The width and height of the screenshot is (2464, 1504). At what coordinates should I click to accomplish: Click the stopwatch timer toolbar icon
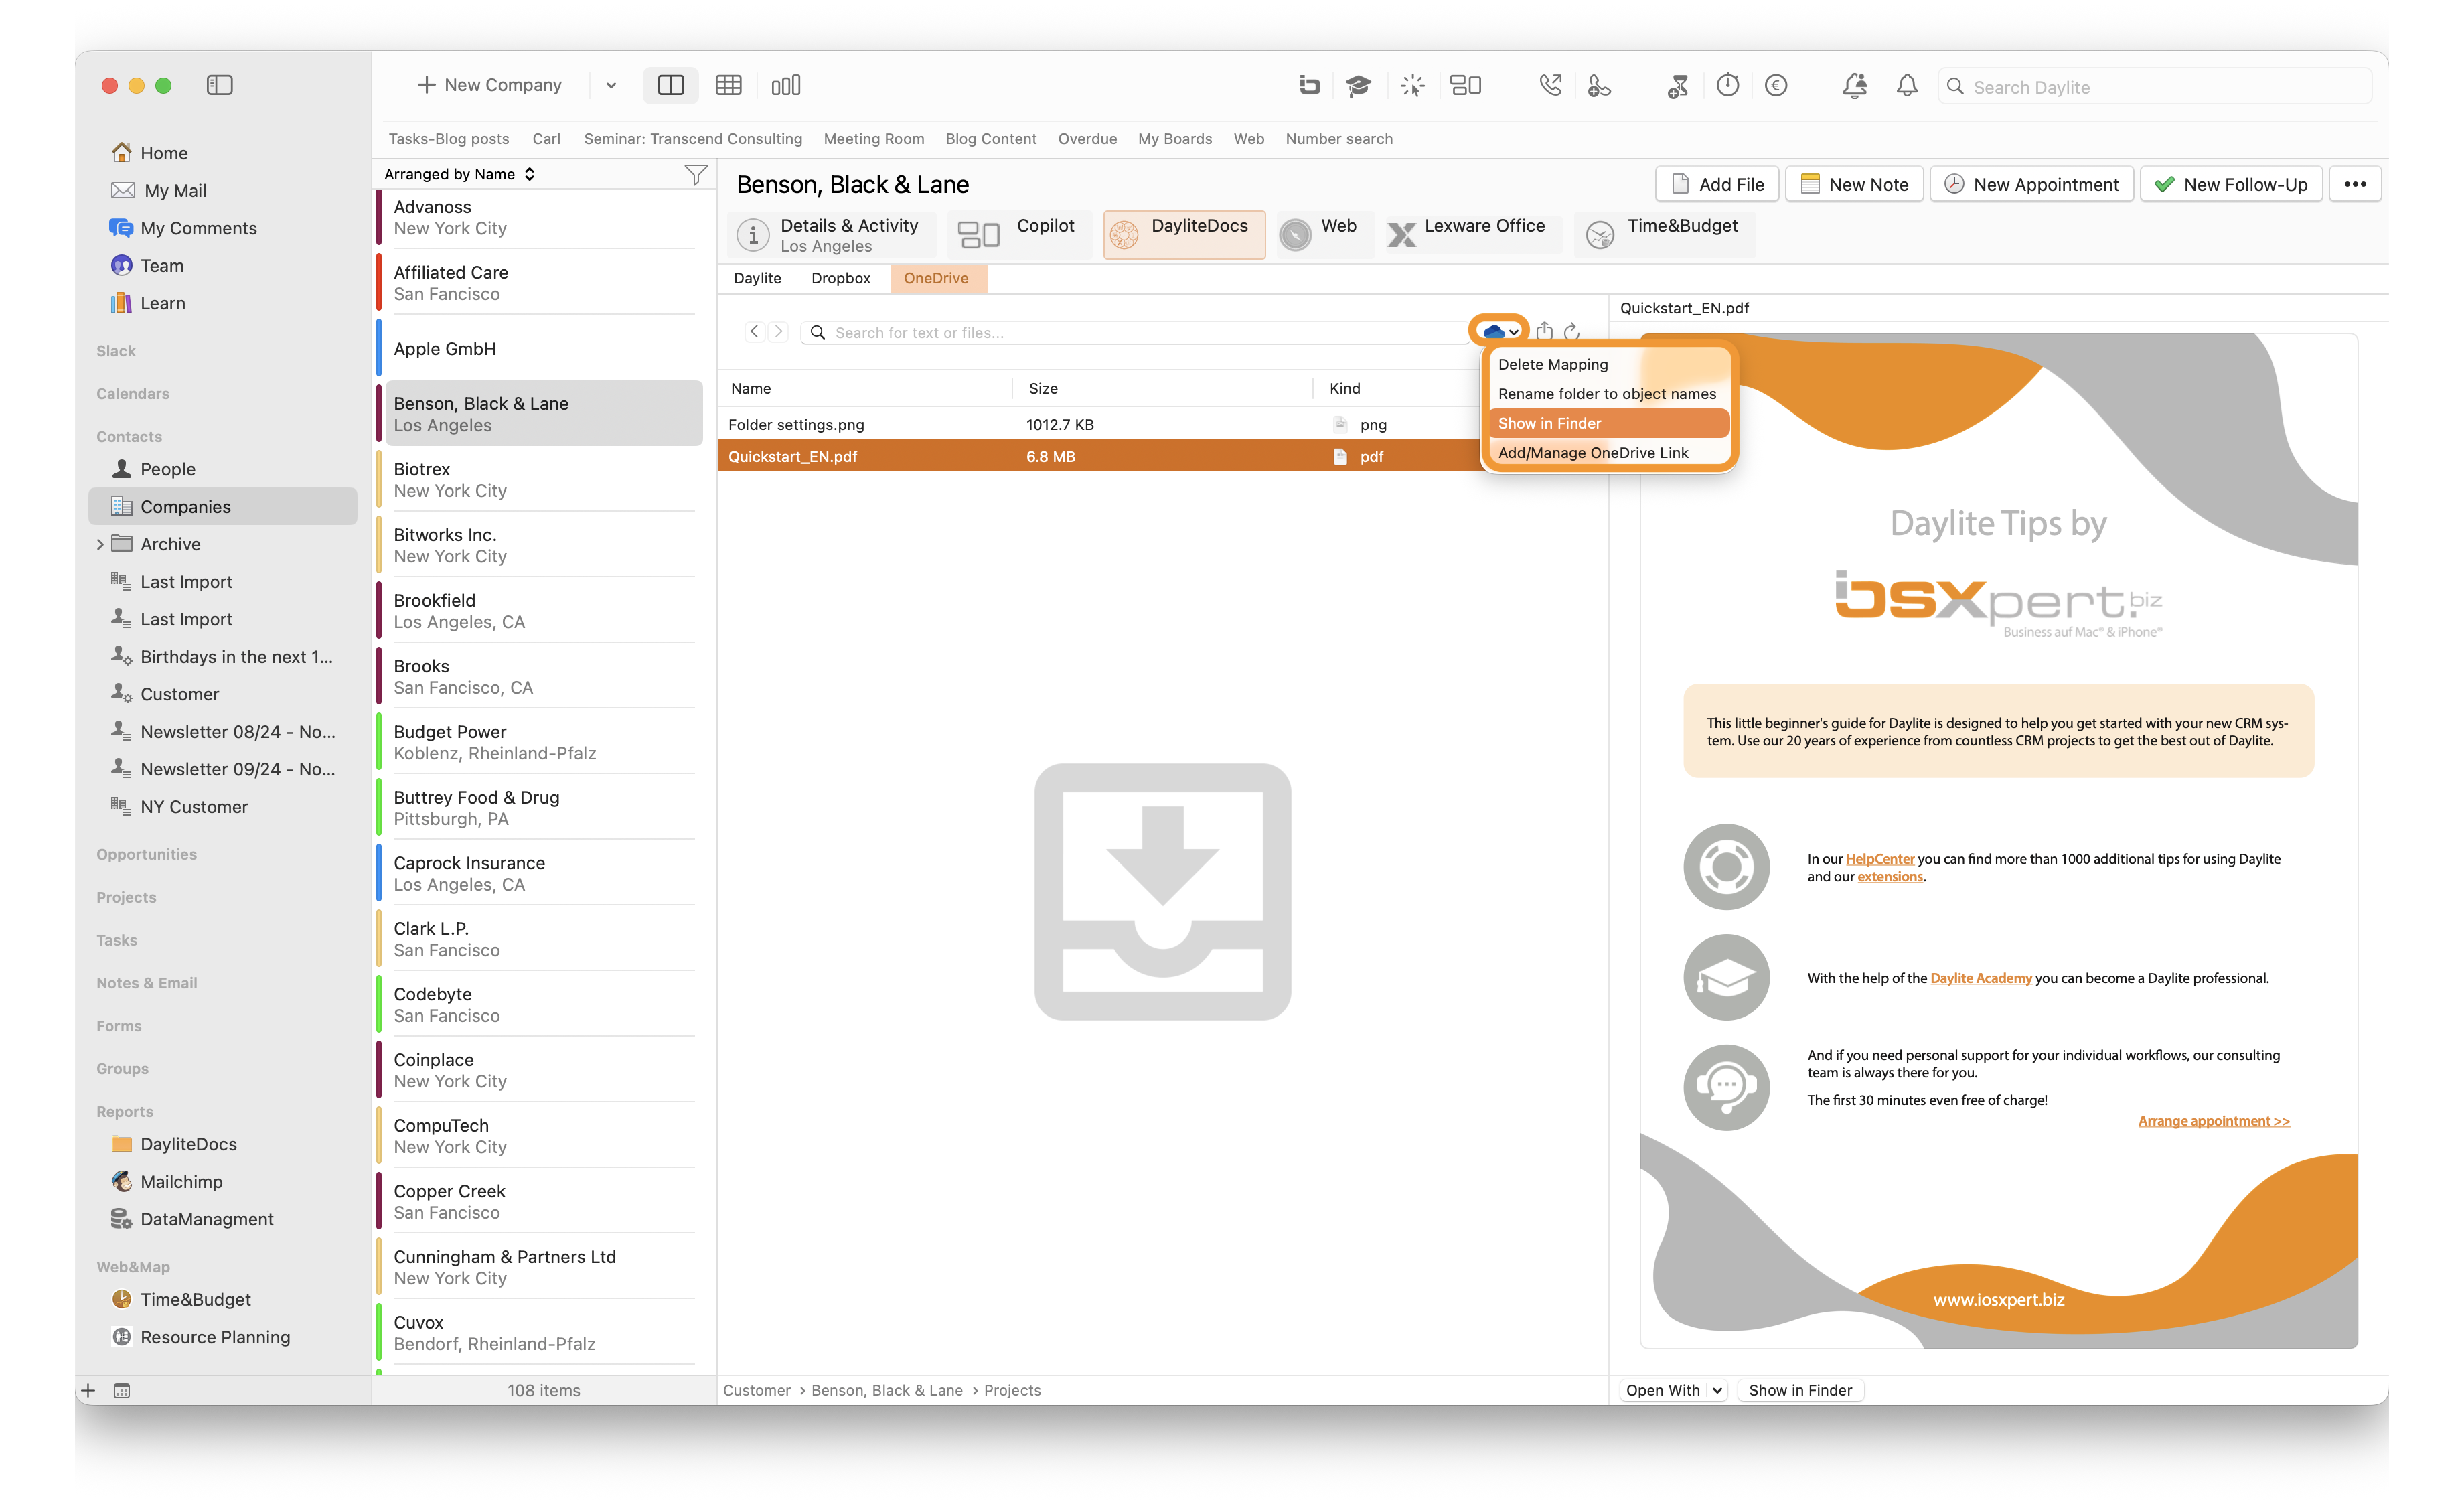(1727, 85)
